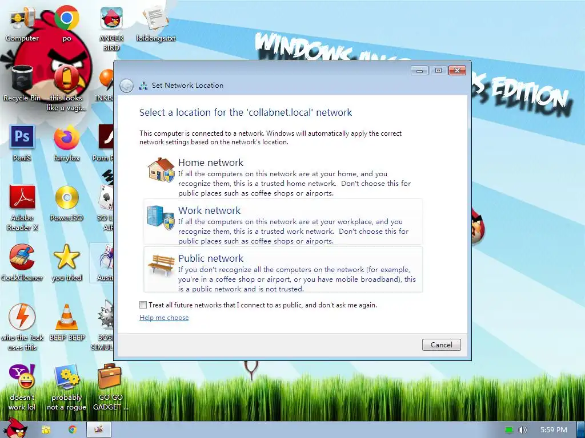Viewport: 585px width, 438px height.
Task: Choose the Public network option
Action: [x=283, y=270]
